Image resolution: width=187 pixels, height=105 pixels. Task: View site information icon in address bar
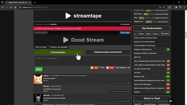[20, 7]
